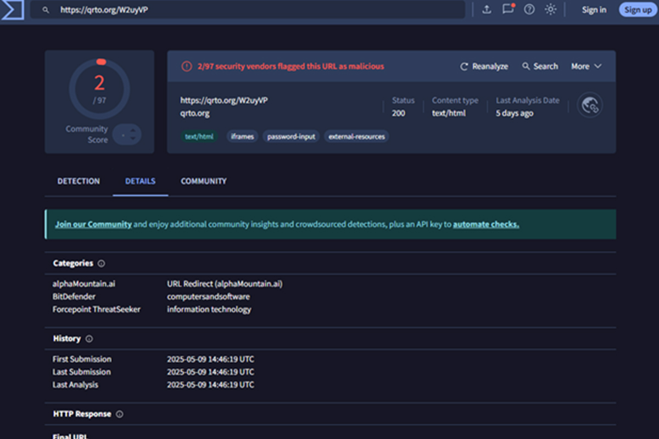Image resolution: width=659 pixels, height=439 pixels.
Task: Focus the URL search field
Action: (248, 10)
